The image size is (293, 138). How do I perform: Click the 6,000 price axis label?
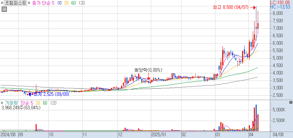coord(277,43)
